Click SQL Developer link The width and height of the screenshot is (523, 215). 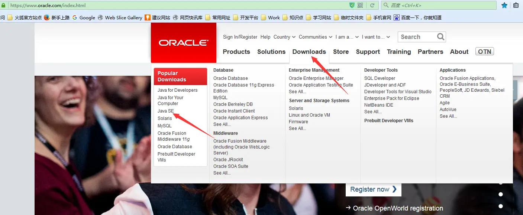(380, 78)
